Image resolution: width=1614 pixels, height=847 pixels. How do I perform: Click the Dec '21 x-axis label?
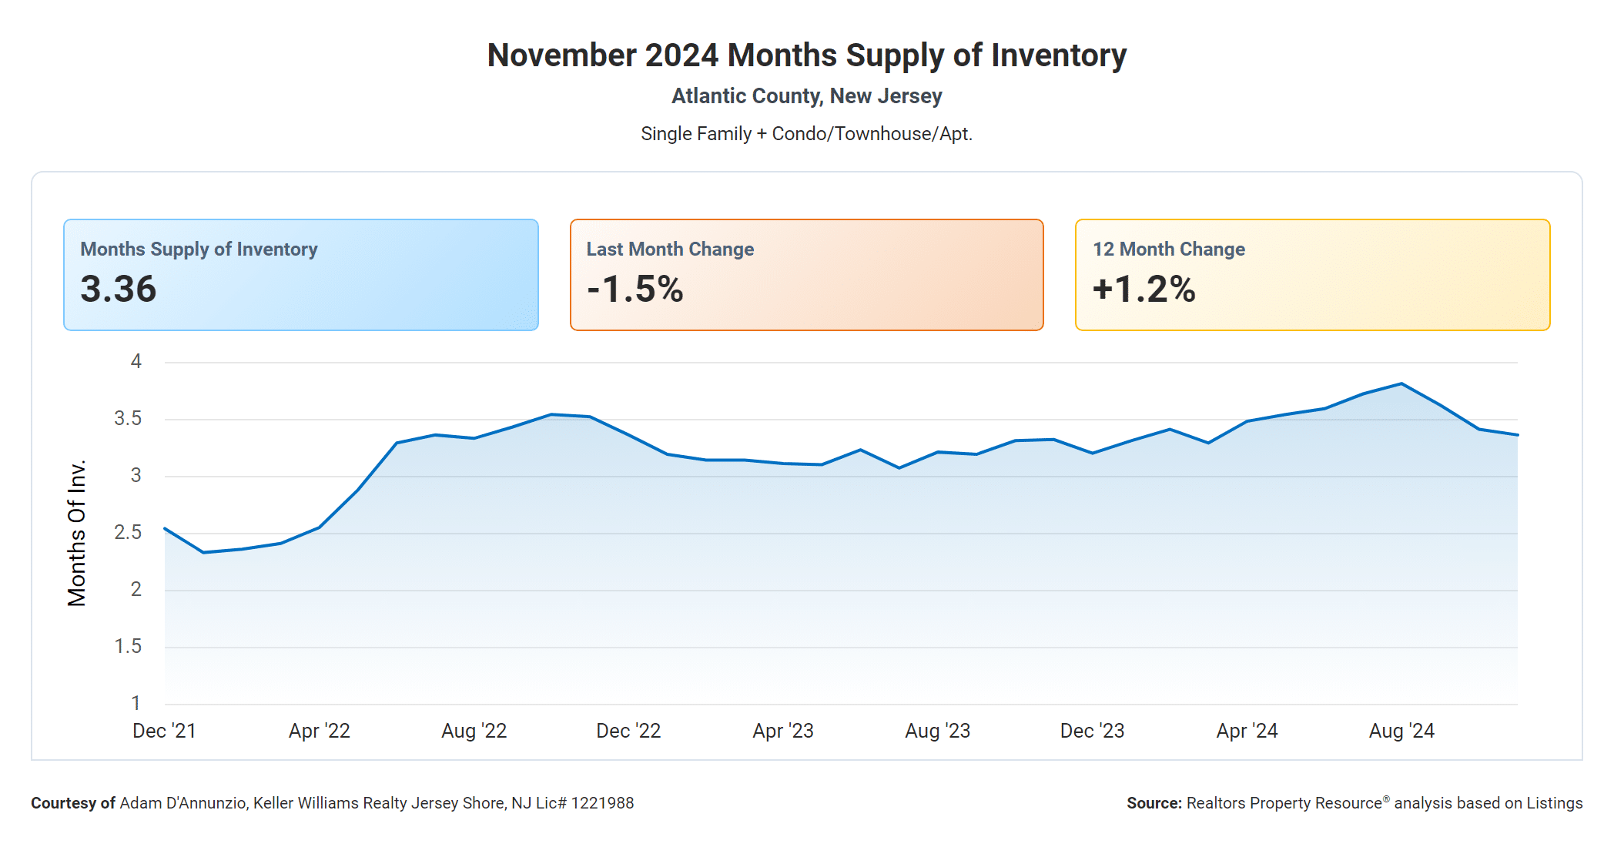pyautogui.click(x=164, y=731)
